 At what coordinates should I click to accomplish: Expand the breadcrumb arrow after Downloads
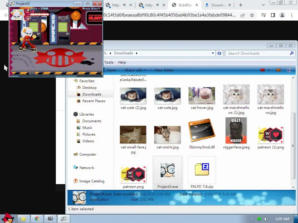[137, 53]
